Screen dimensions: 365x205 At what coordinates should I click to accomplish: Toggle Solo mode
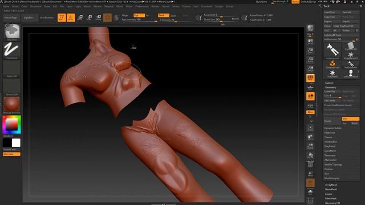[x=310, y=192]
